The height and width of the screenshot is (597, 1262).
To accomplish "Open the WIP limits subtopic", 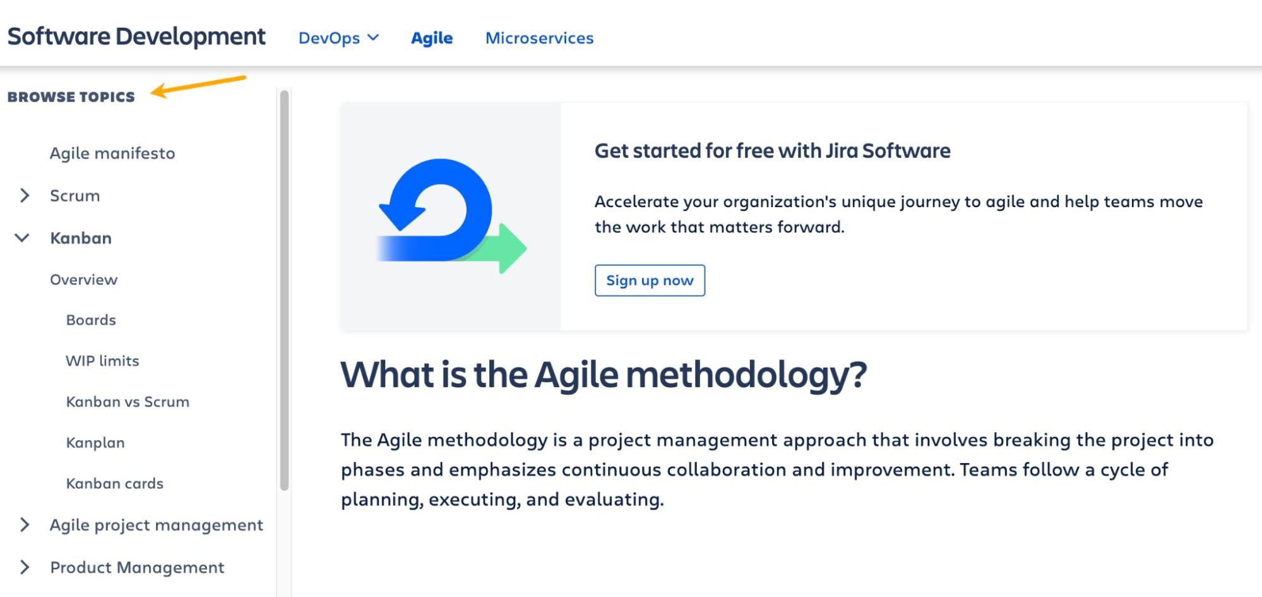I will (x=102, y=361).
